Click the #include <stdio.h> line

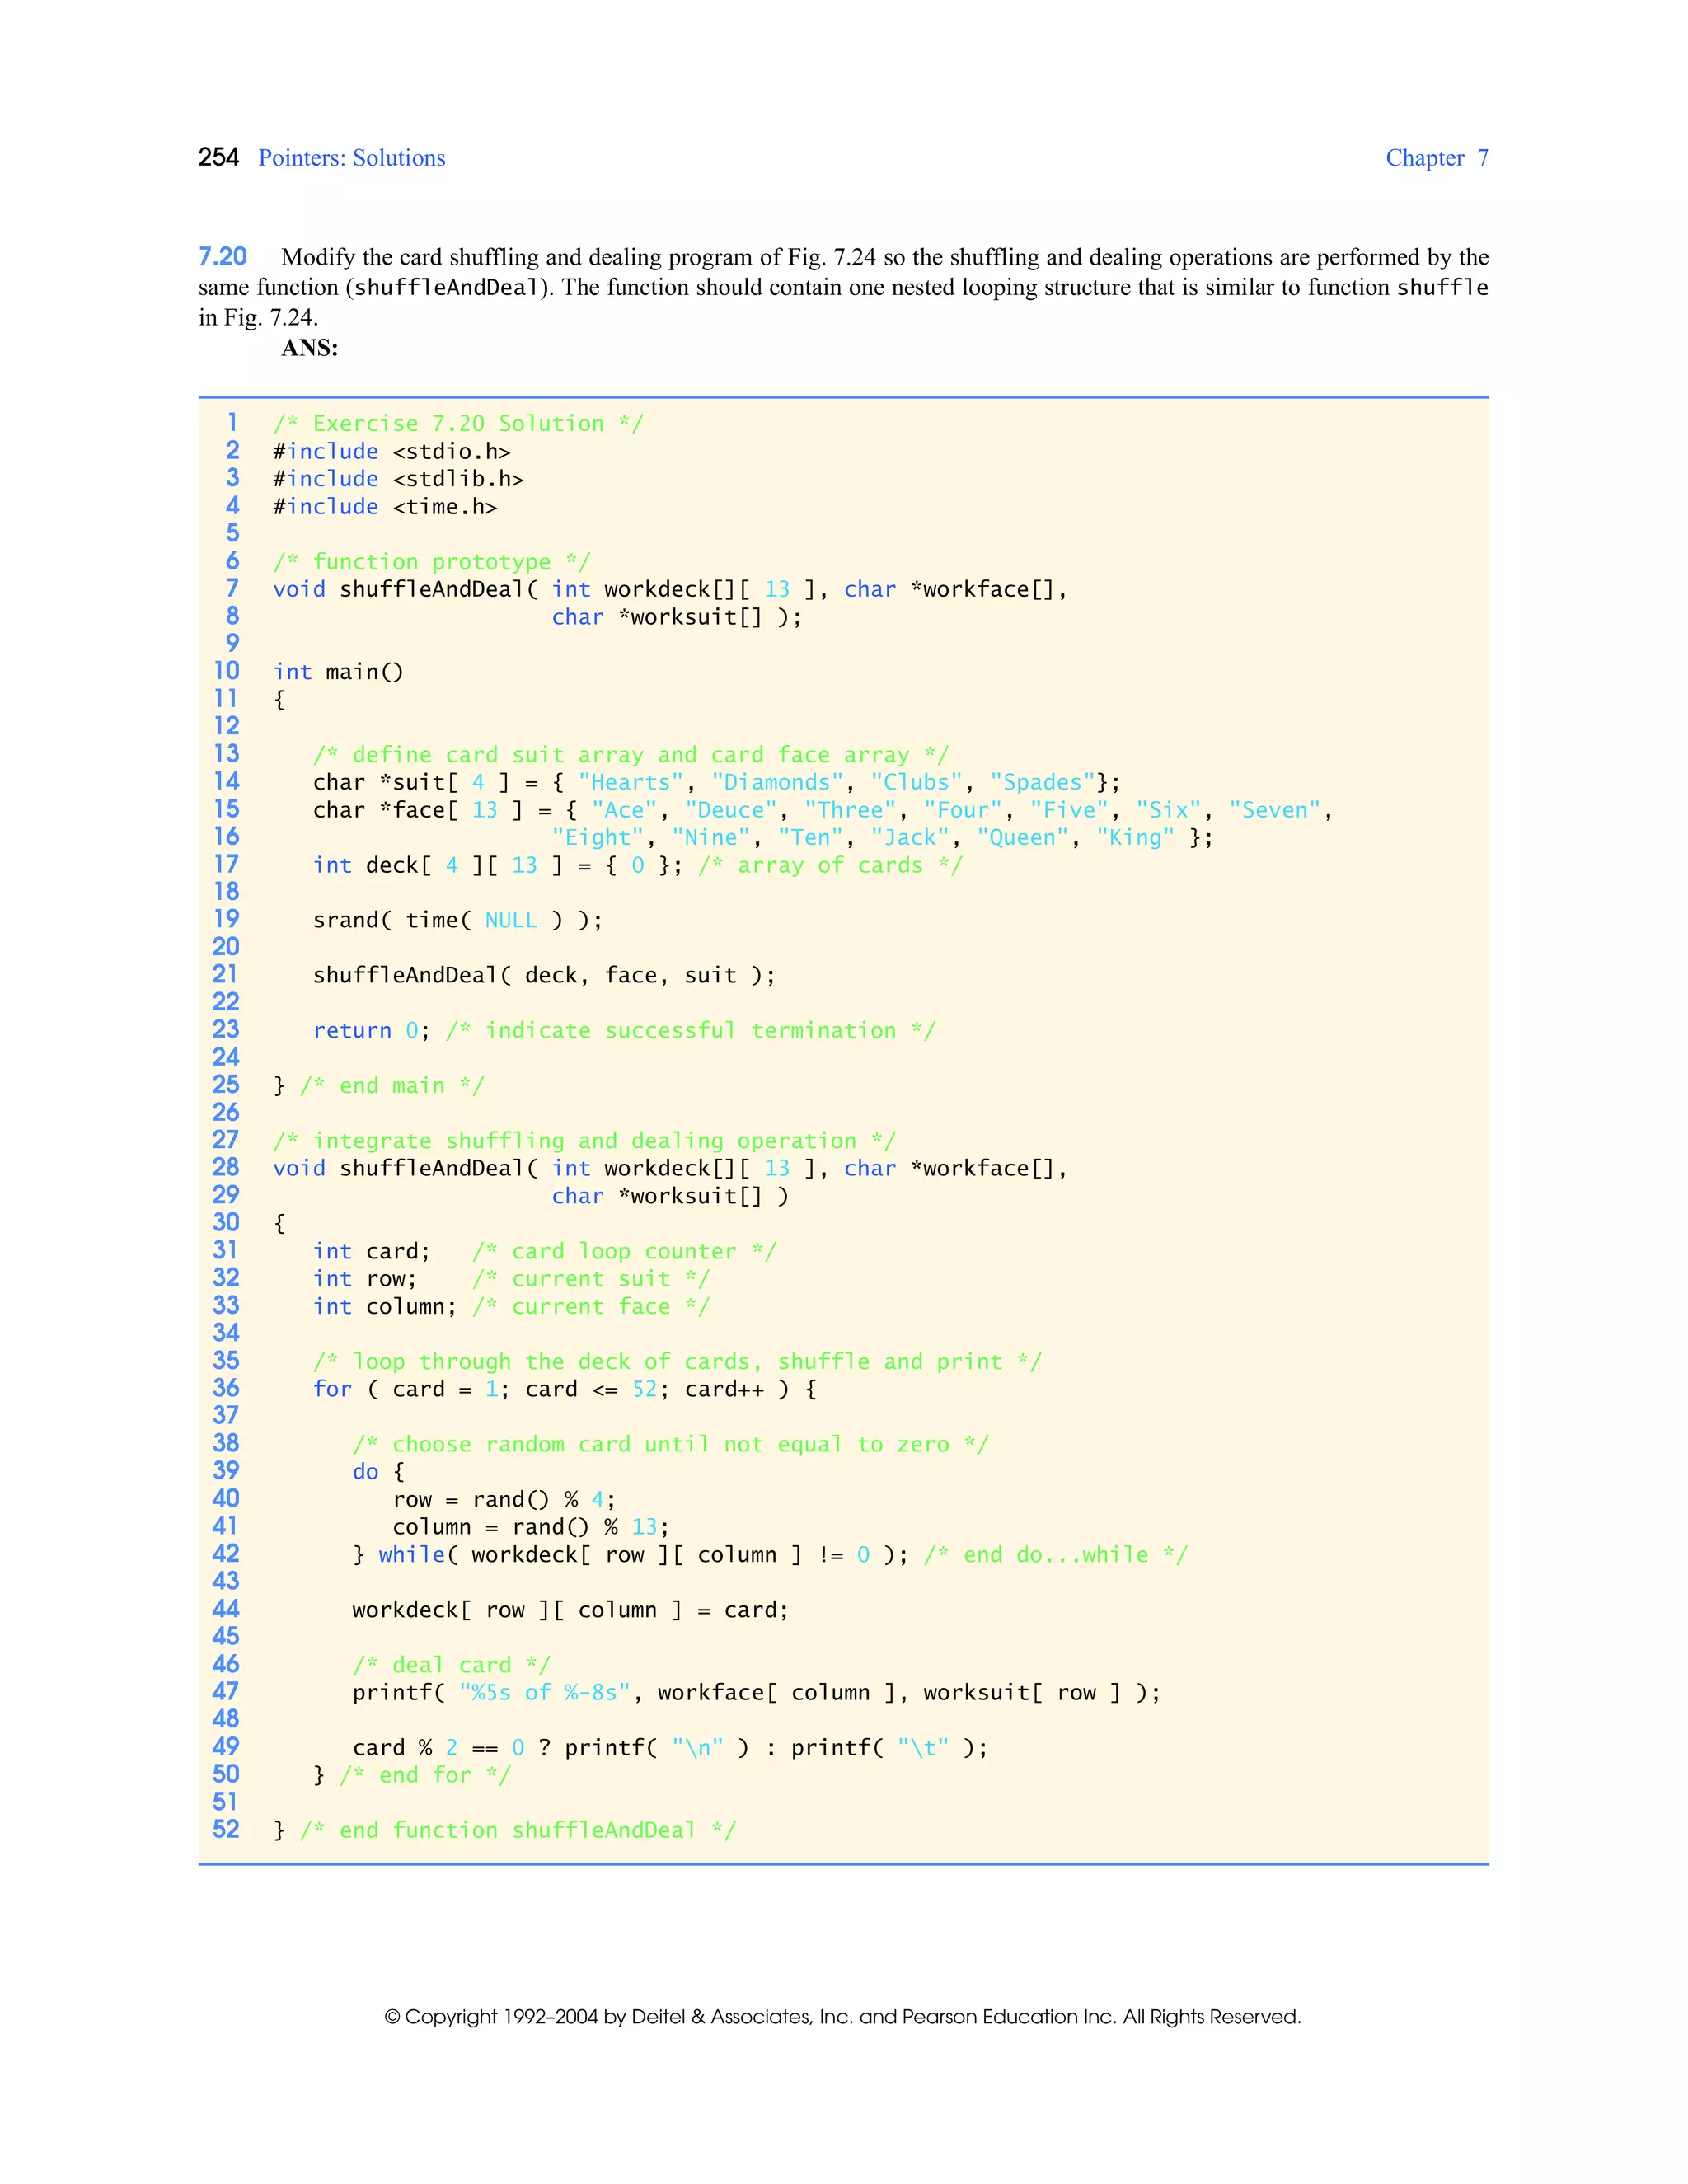[391, 451]
